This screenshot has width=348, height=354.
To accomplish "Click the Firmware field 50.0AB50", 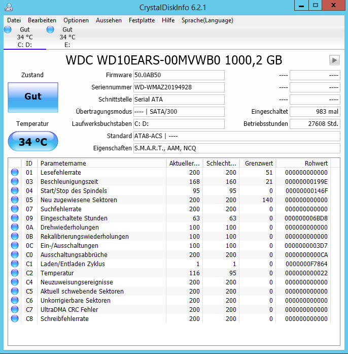I will 179,75.
